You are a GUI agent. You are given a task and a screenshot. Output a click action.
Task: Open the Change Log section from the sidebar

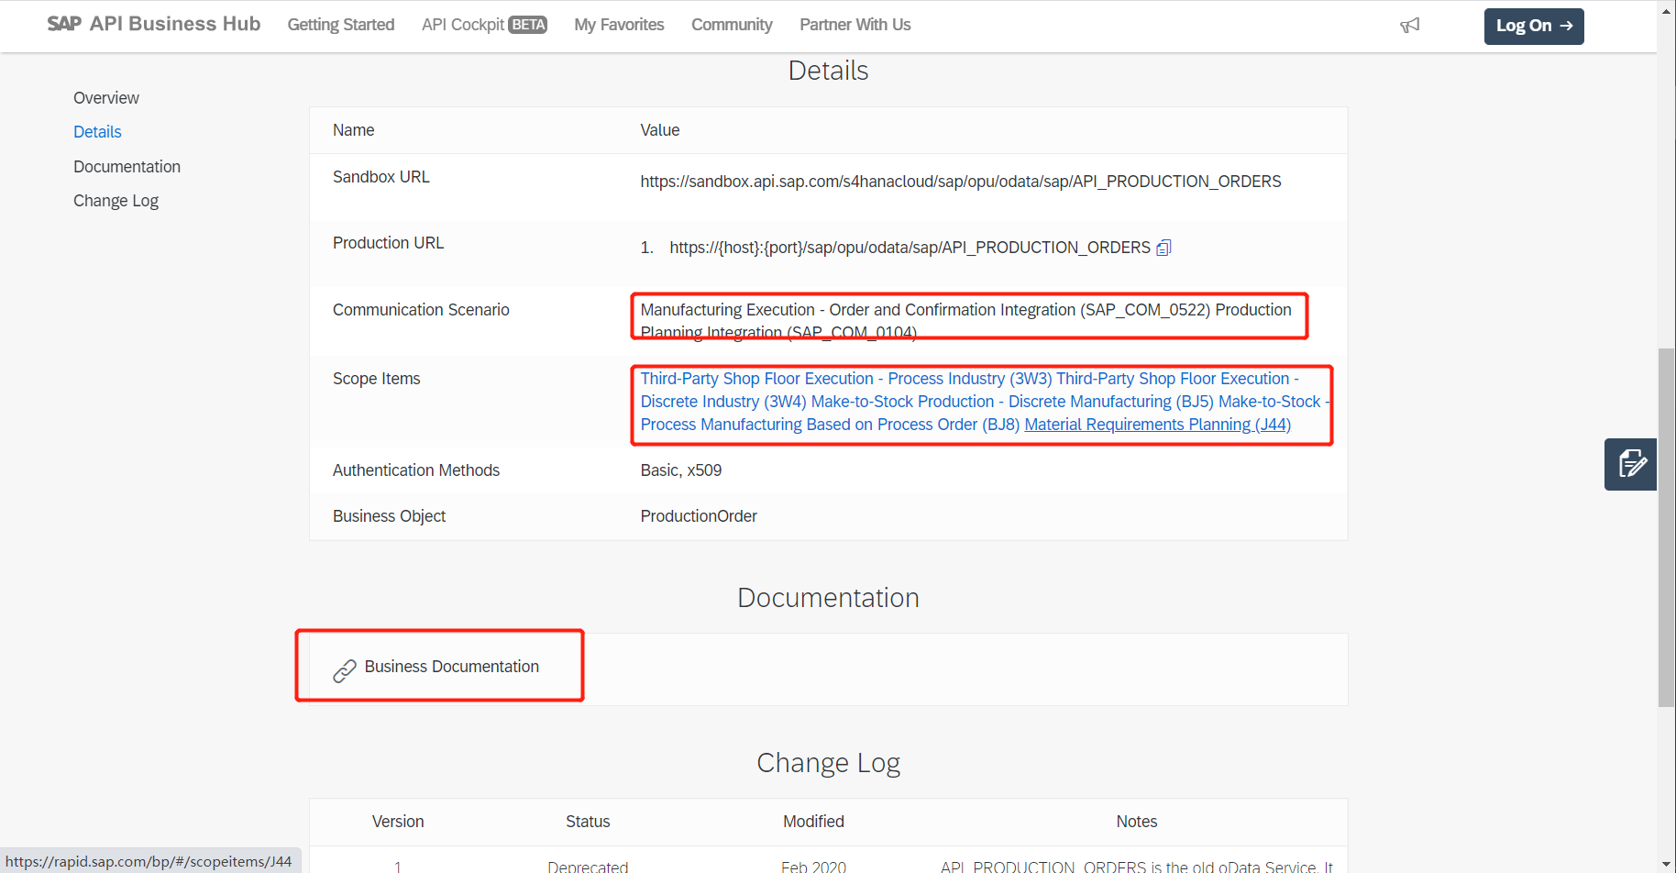tap(116, 200)
